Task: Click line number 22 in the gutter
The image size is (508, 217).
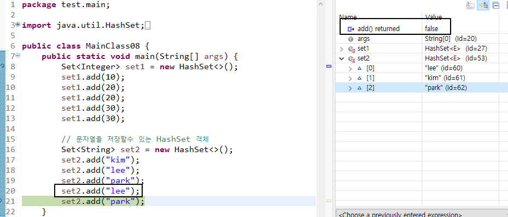Action: coord(10,212)
